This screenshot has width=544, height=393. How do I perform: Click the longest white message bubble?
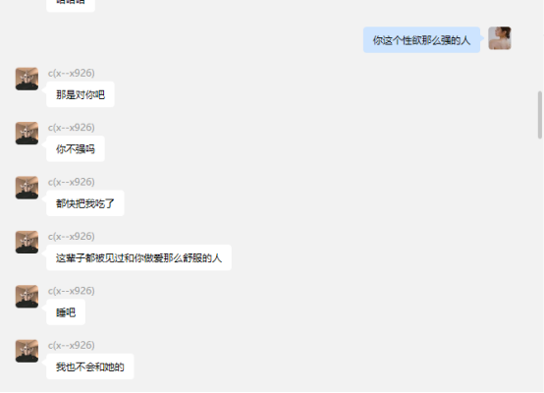point(138,257)
